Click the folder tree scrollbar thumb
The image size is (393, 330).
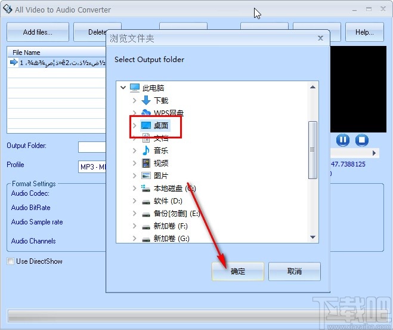(x=312, y=150)
